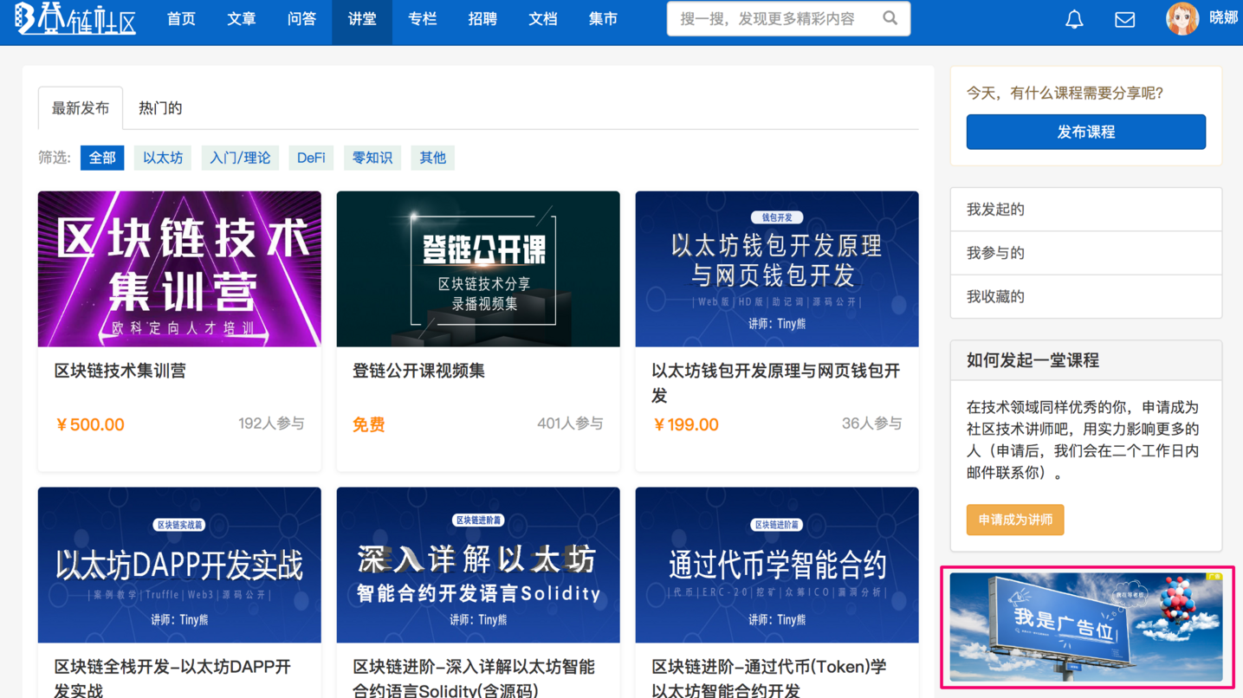This screenshot has height=698, width=1243.
Task: Click the title 以太坊钱包开发原理与网页钱包开发
Action: [776, 383]
